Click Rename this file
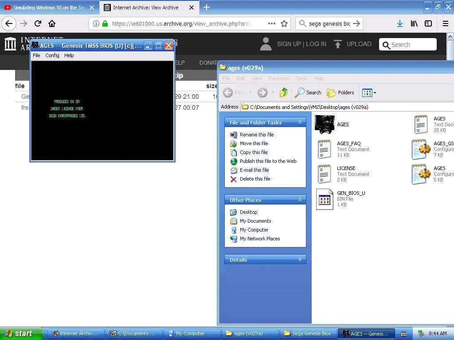 257,135
